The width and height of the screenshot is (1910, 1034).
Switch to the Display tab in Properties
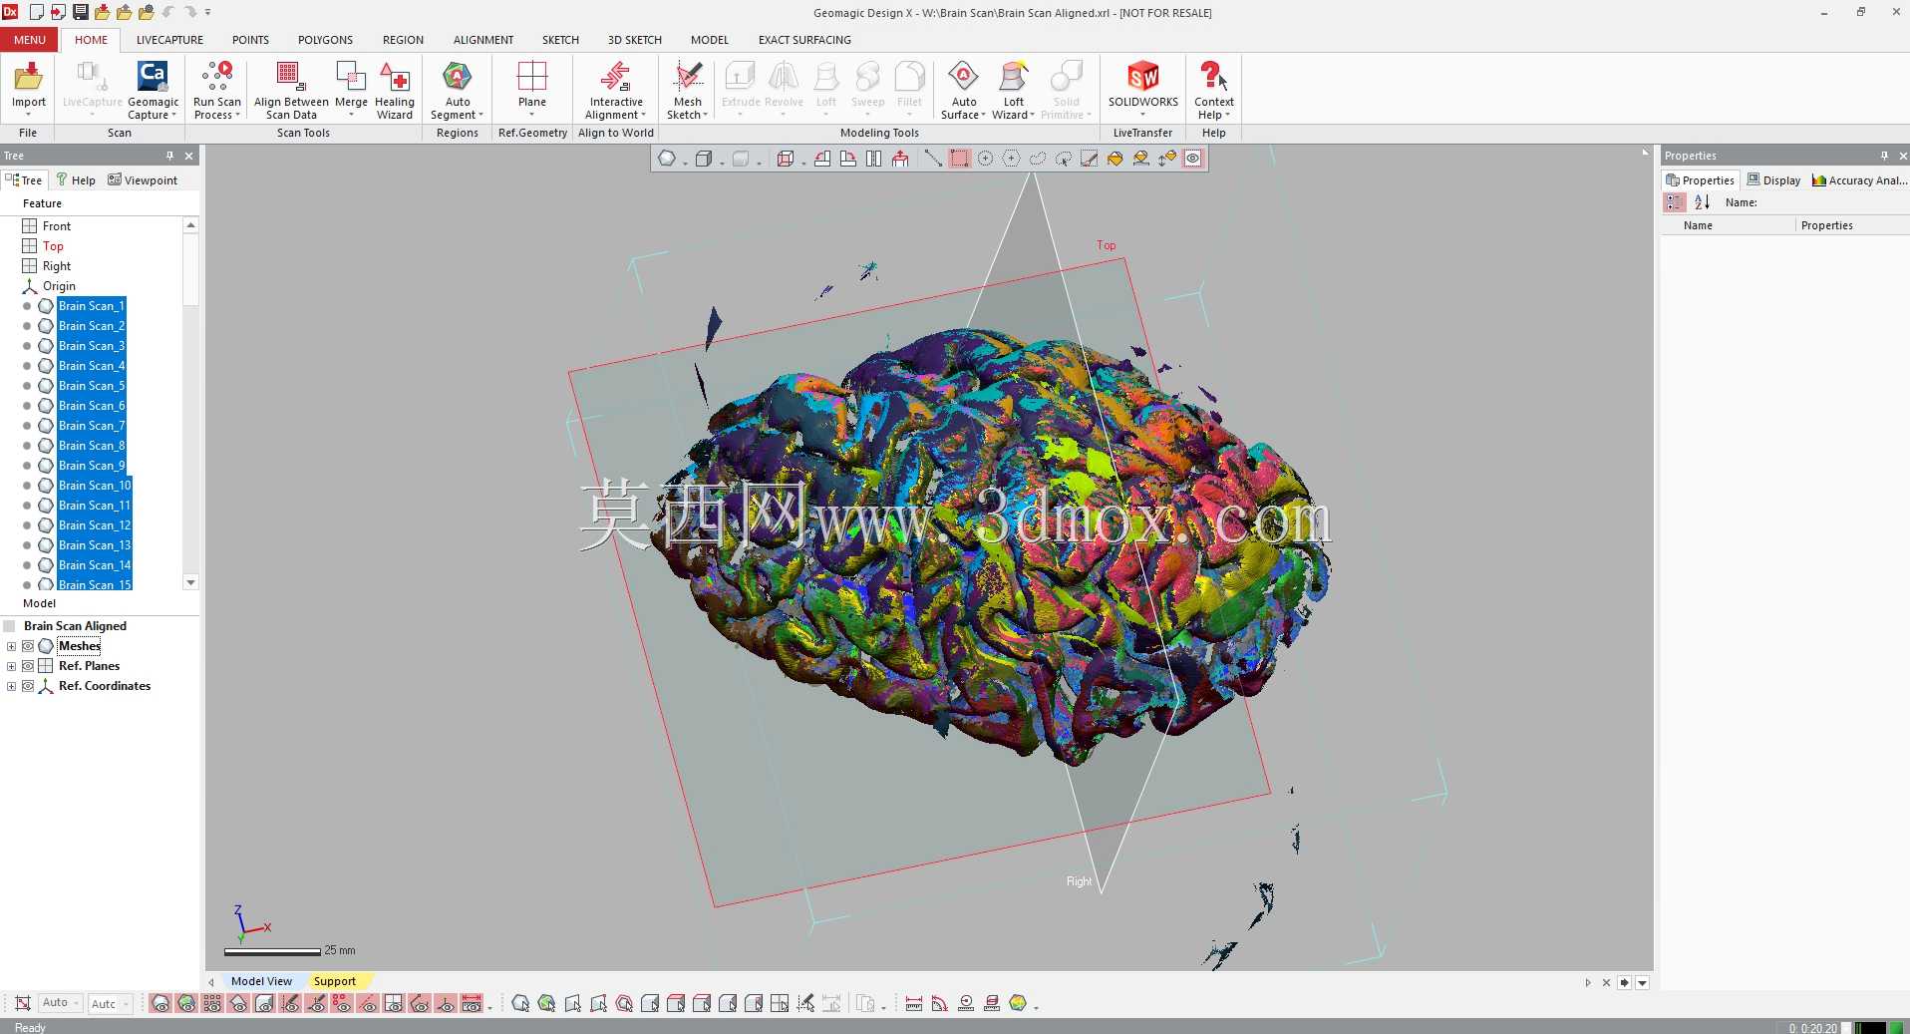click(x=1773, y=180)
